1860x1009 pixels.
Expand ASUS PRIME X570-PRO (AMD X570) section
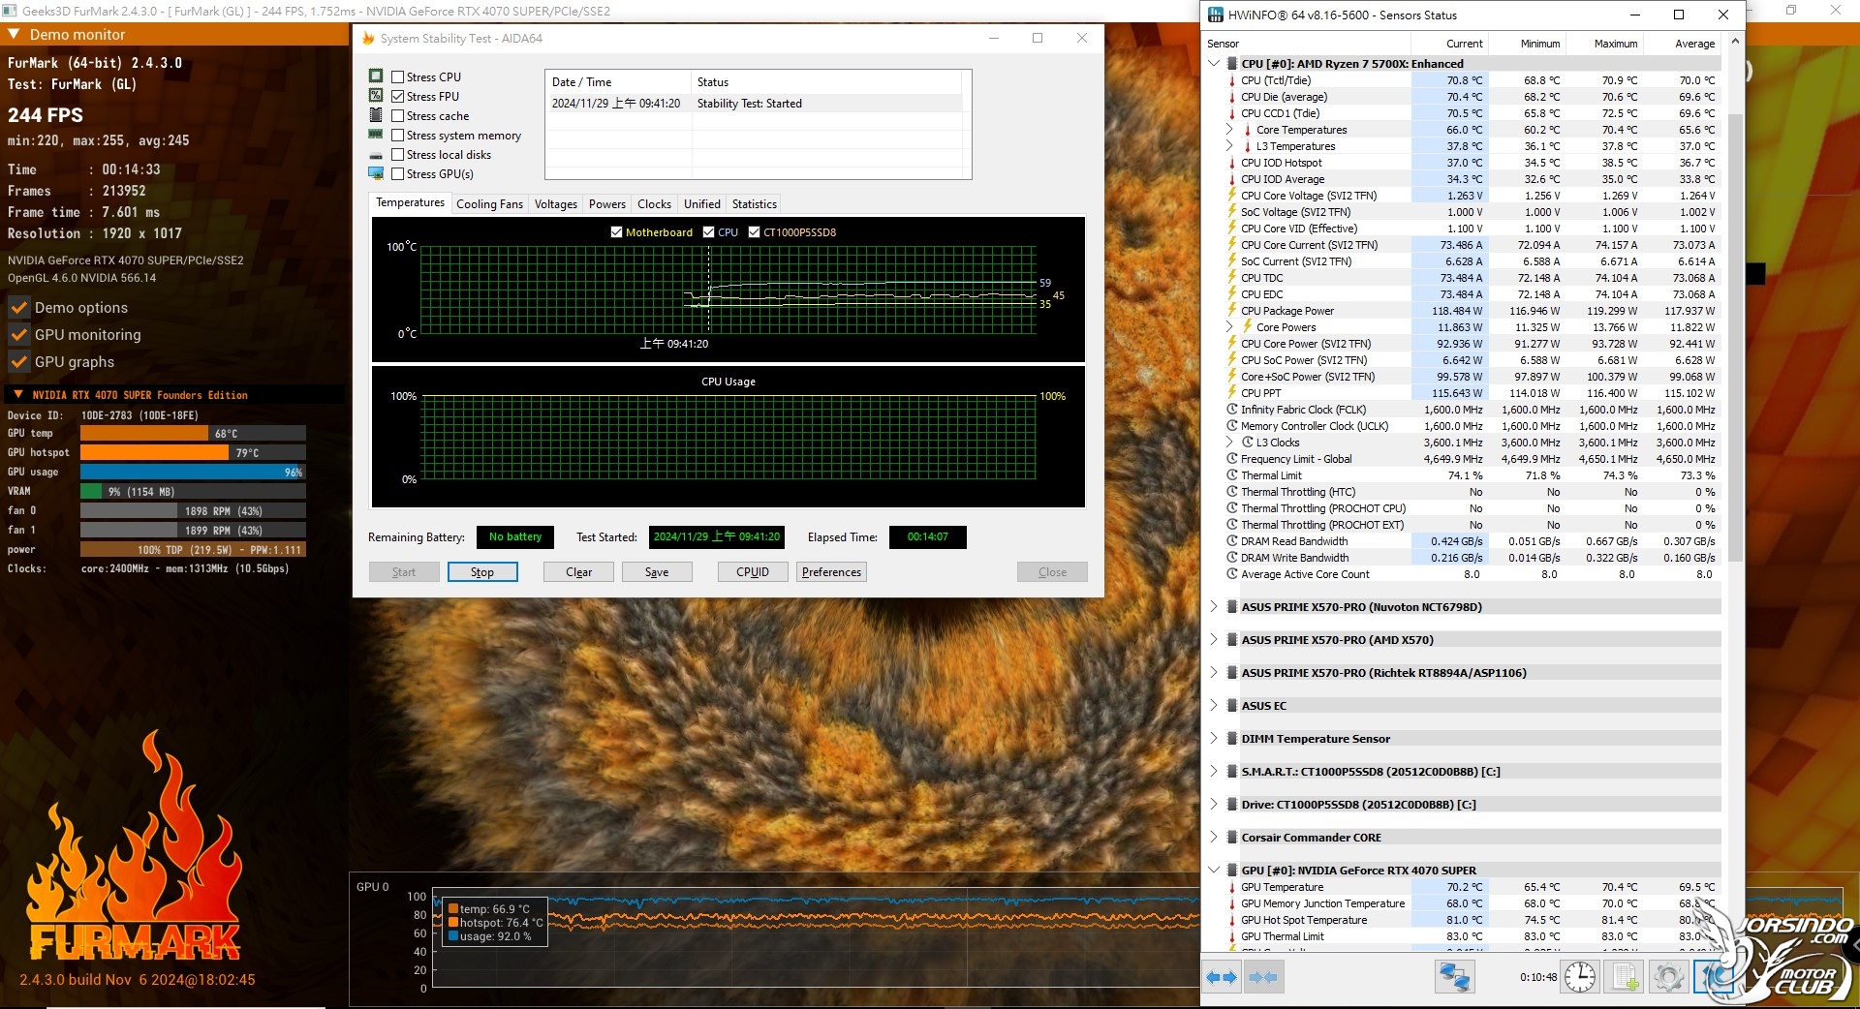click(1214, 640)
